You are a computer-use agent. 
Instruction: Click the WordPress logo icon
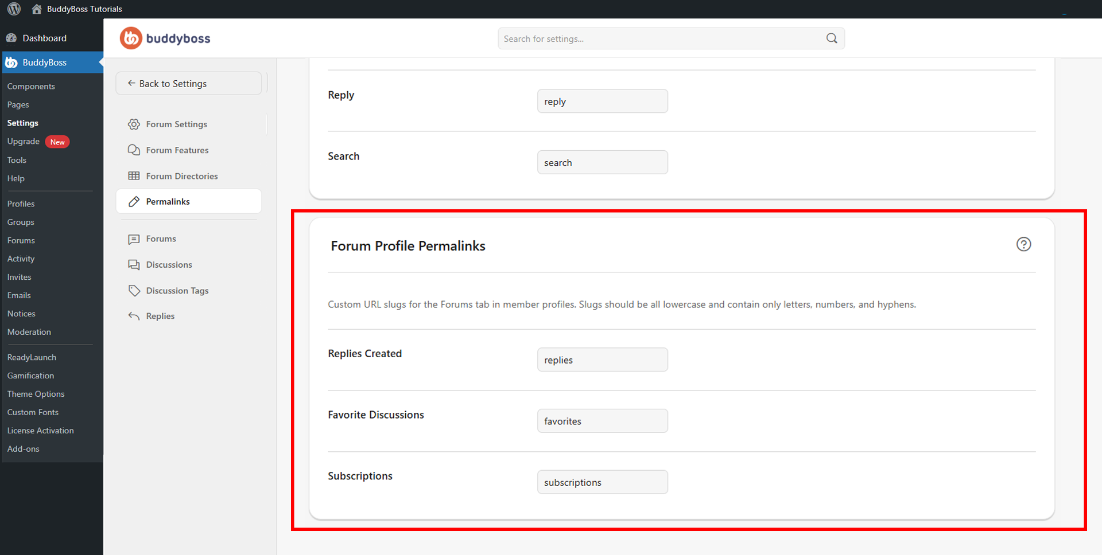14,9
